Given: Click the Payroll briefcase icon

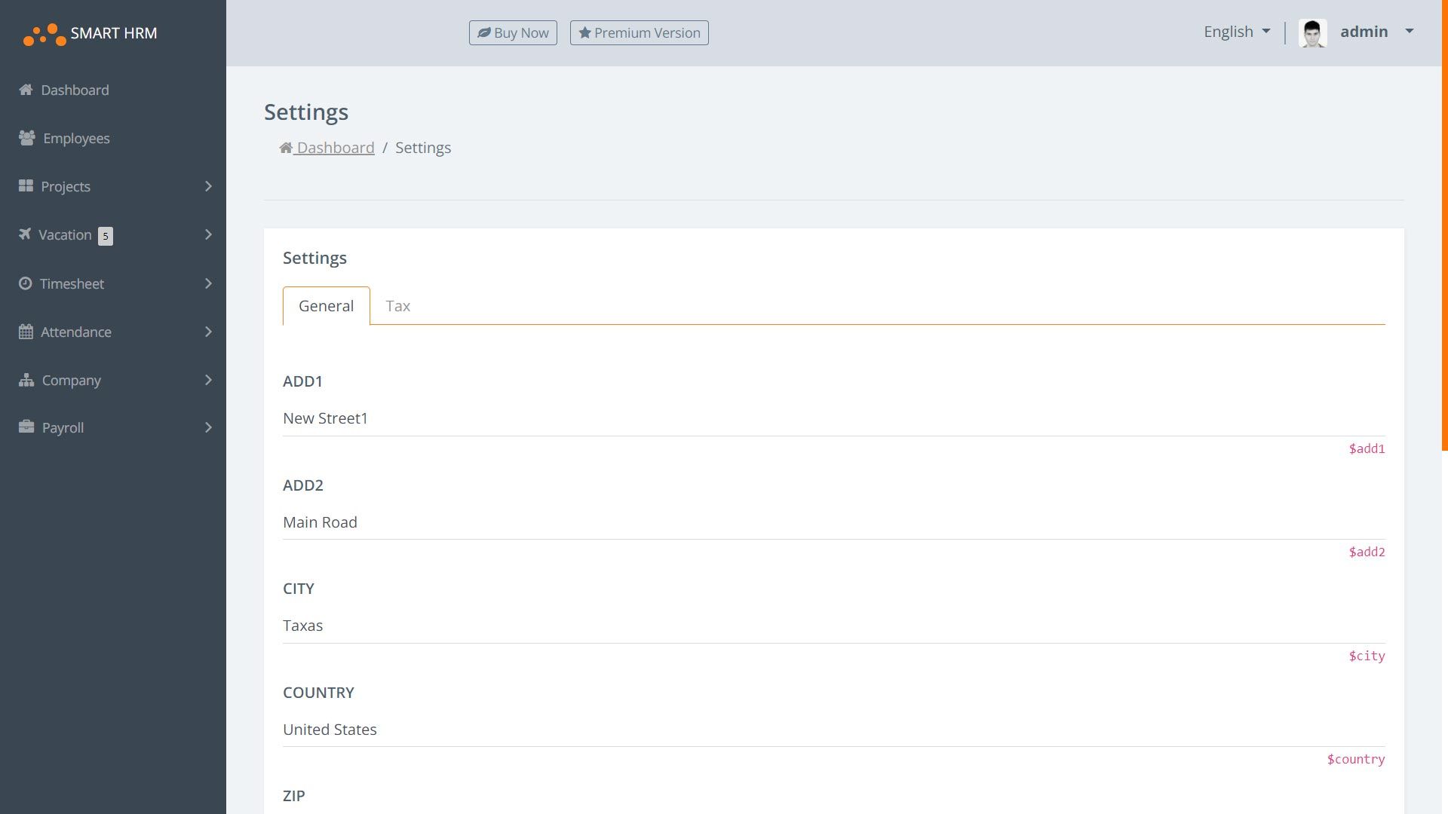Looking at the screenshot, I should pyautogui.click(x=26, y=427).
